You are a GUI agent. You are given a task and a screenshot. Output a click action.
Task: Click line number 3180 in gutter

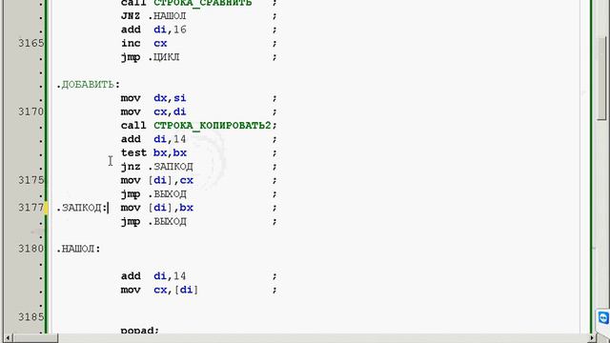point(31,249)
